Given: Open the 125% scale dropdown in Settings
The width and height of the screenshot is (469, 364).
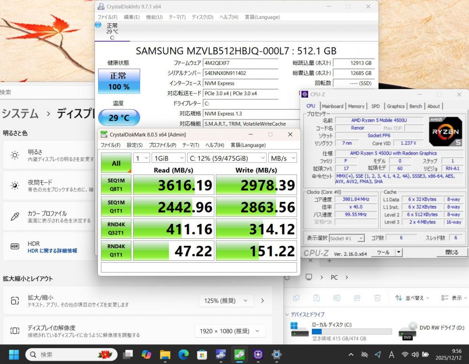Looking at the screenshot, I should point(226,301).
